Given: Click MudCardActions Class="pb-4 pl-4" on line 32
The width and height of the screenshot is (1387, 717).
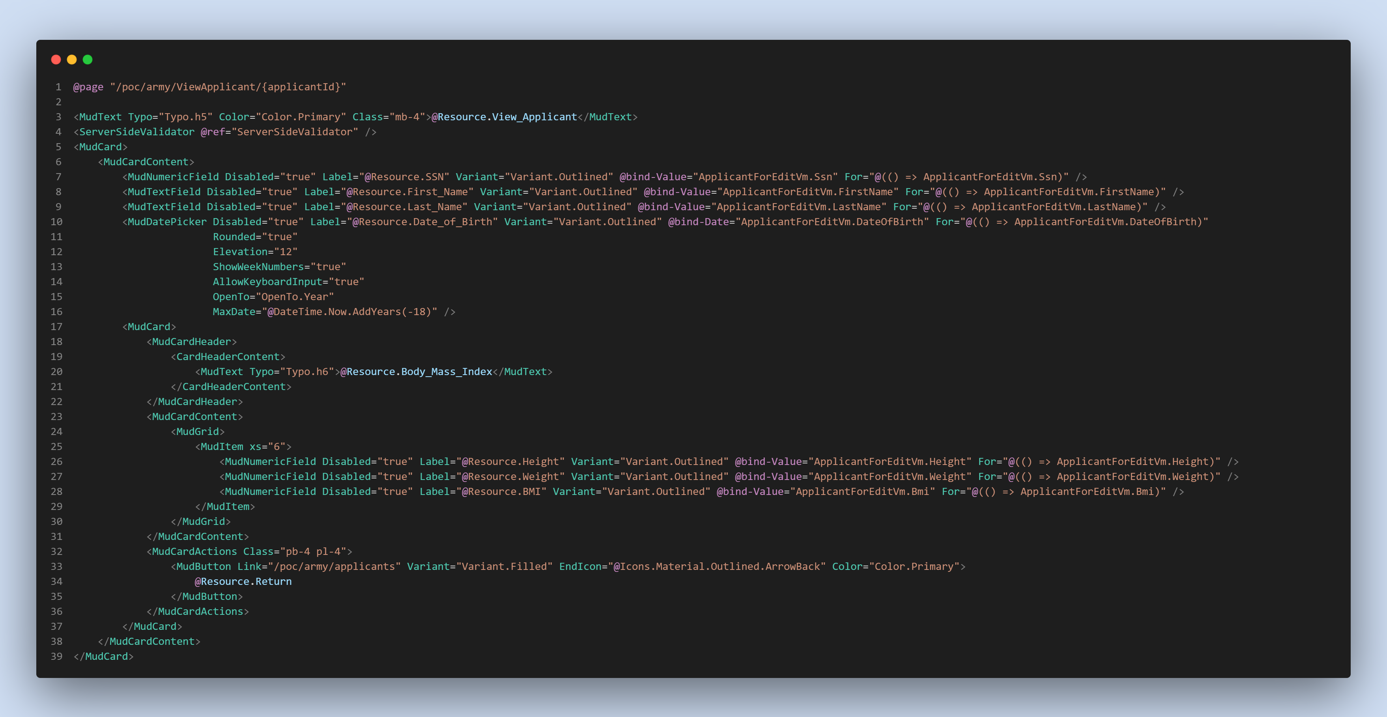Looking at the screenshot, I should point(249,552).
